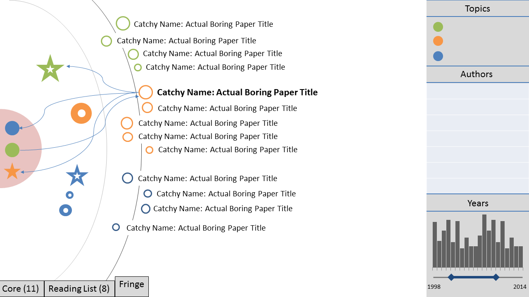Toggle the green topic filter
Screen dimensions: 529x297
click(438, 27)
